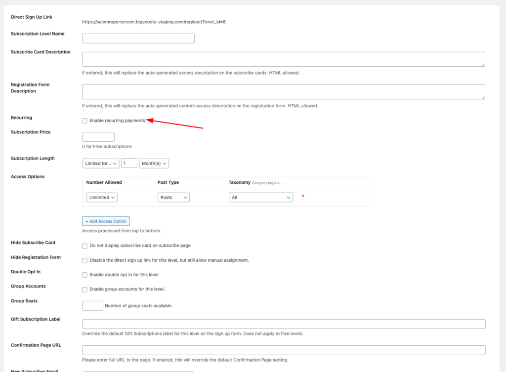Image resolution: width=506 pixels, height=372 pixels.
Task: Check 'Do not display subscribe card' option
Action: pyautogui.click(x=85, y=246)
